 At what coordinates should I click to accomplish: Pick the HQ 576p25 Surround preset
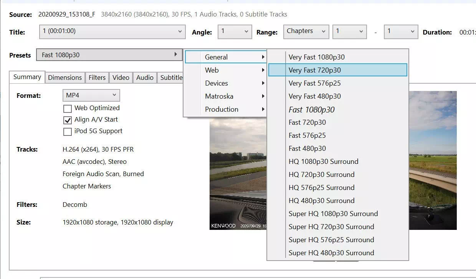coord(338,188)
